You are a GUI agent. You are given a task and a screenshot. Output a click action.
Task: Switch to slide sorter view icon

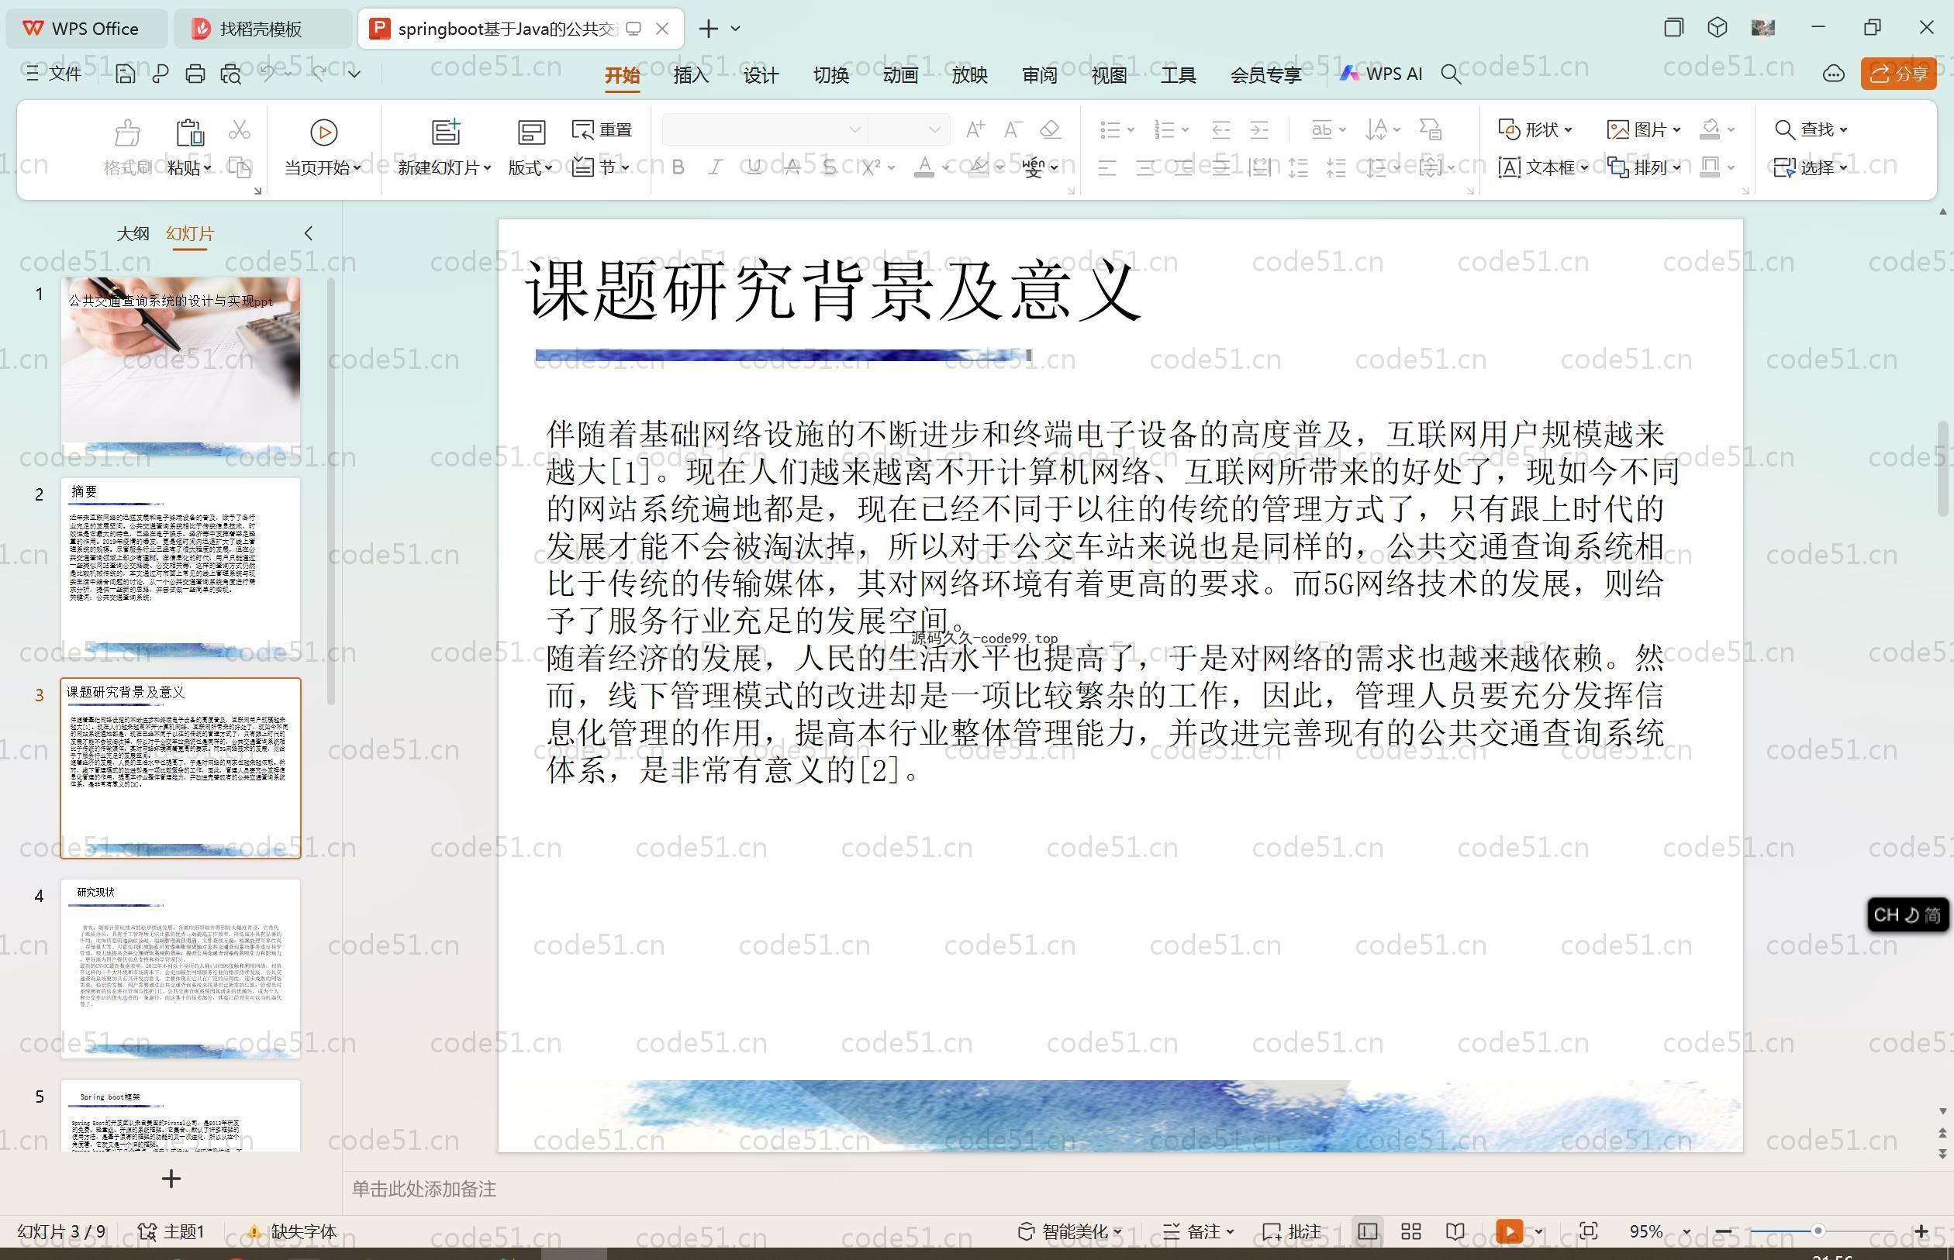click(x=1410, y=1231)
